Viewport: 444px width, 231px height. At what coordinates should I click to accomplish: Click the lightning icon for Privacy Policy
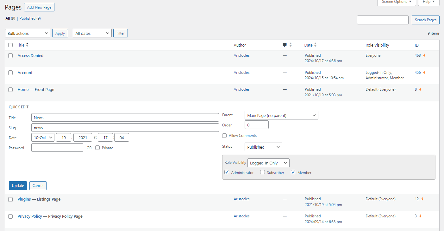point(420,216)
